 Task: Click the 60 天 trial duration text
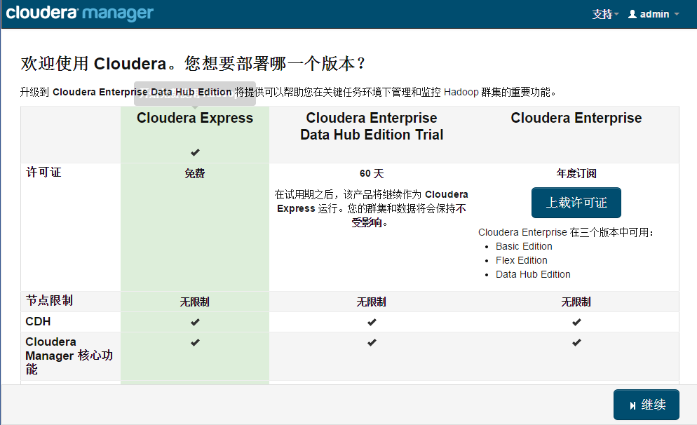click(x=372, y=173)
